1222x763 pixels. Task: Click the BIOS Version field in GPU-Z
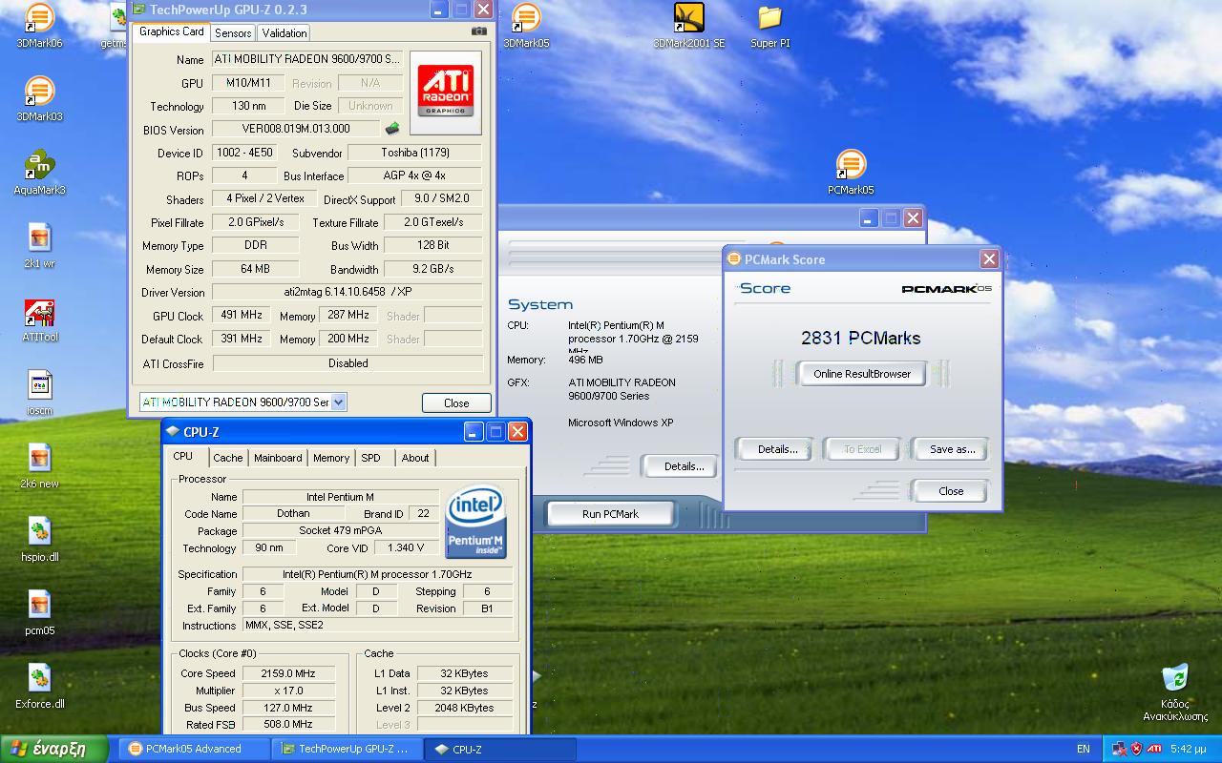296,129
